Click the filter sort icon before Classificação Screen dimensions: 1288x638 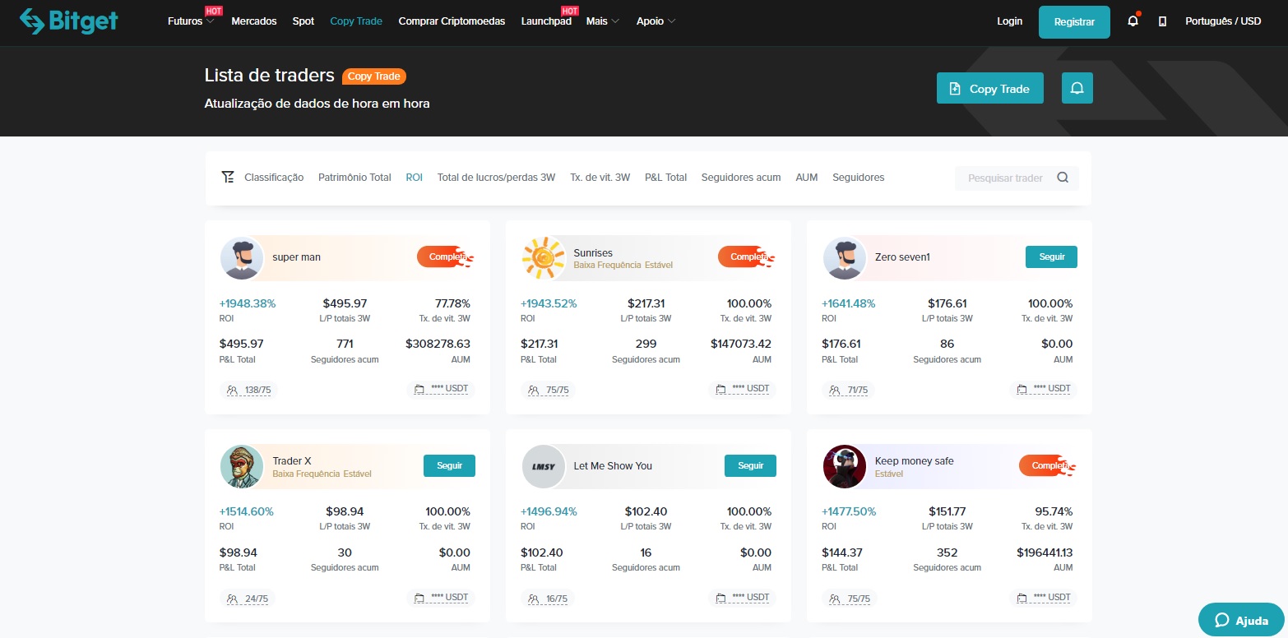coord(228,178)
